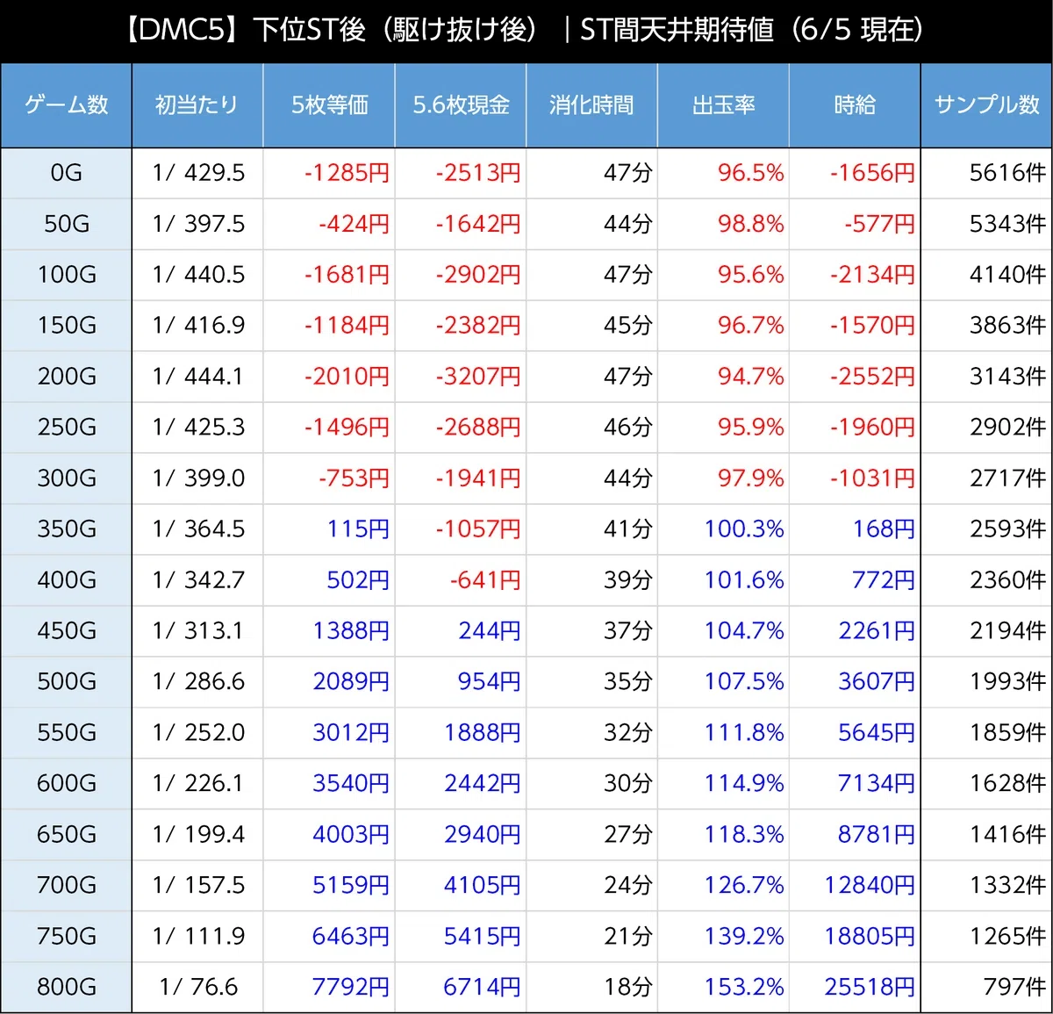The image size is (1053, 1014).
Task: Click the 502円 value
Action: pyautogui.click(x=358, y=580)
